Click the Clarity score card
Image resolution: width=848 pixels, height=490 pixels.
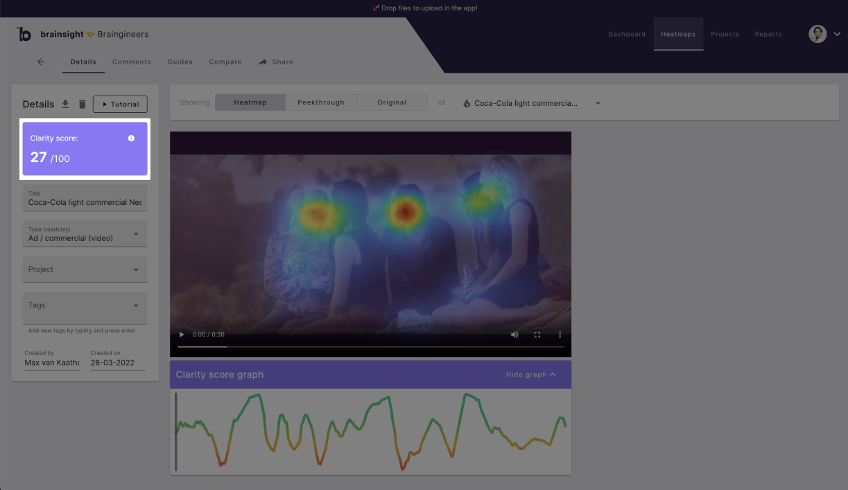tap(85, 149)
